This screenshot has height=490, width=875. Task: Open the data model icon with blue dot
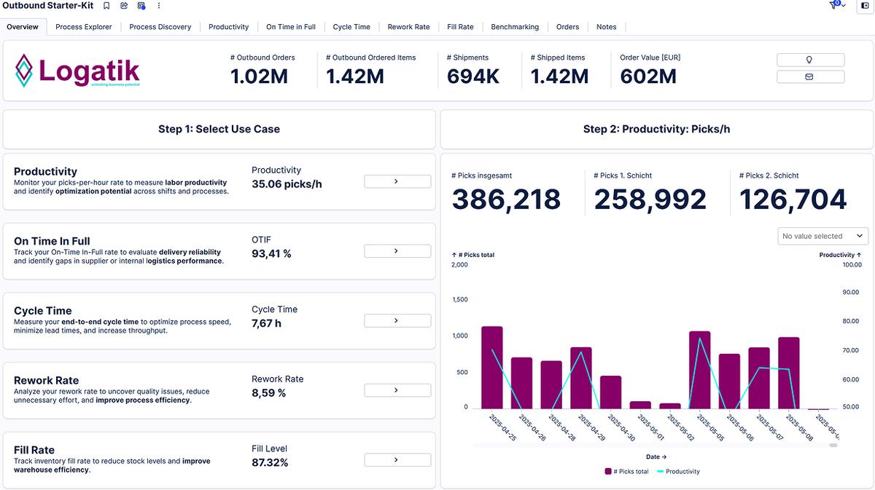[x=141, y=6]
